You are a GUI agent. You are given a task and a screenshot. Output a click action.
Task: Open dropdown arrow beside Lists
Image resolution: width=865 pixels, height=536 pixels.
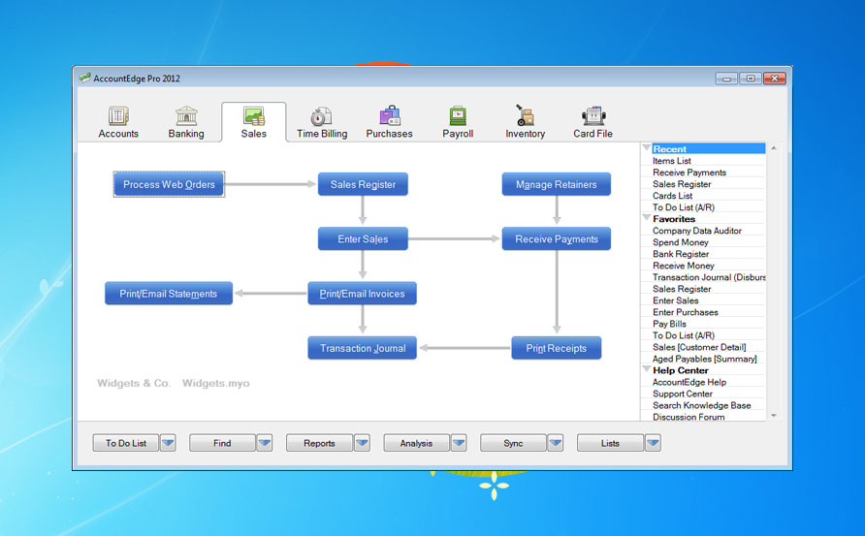click(x=654, y=443)
